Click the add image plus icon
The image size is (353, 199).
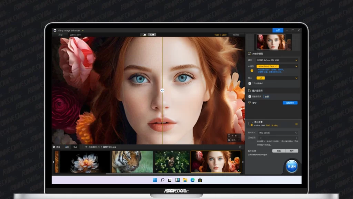tap(54, 147)
